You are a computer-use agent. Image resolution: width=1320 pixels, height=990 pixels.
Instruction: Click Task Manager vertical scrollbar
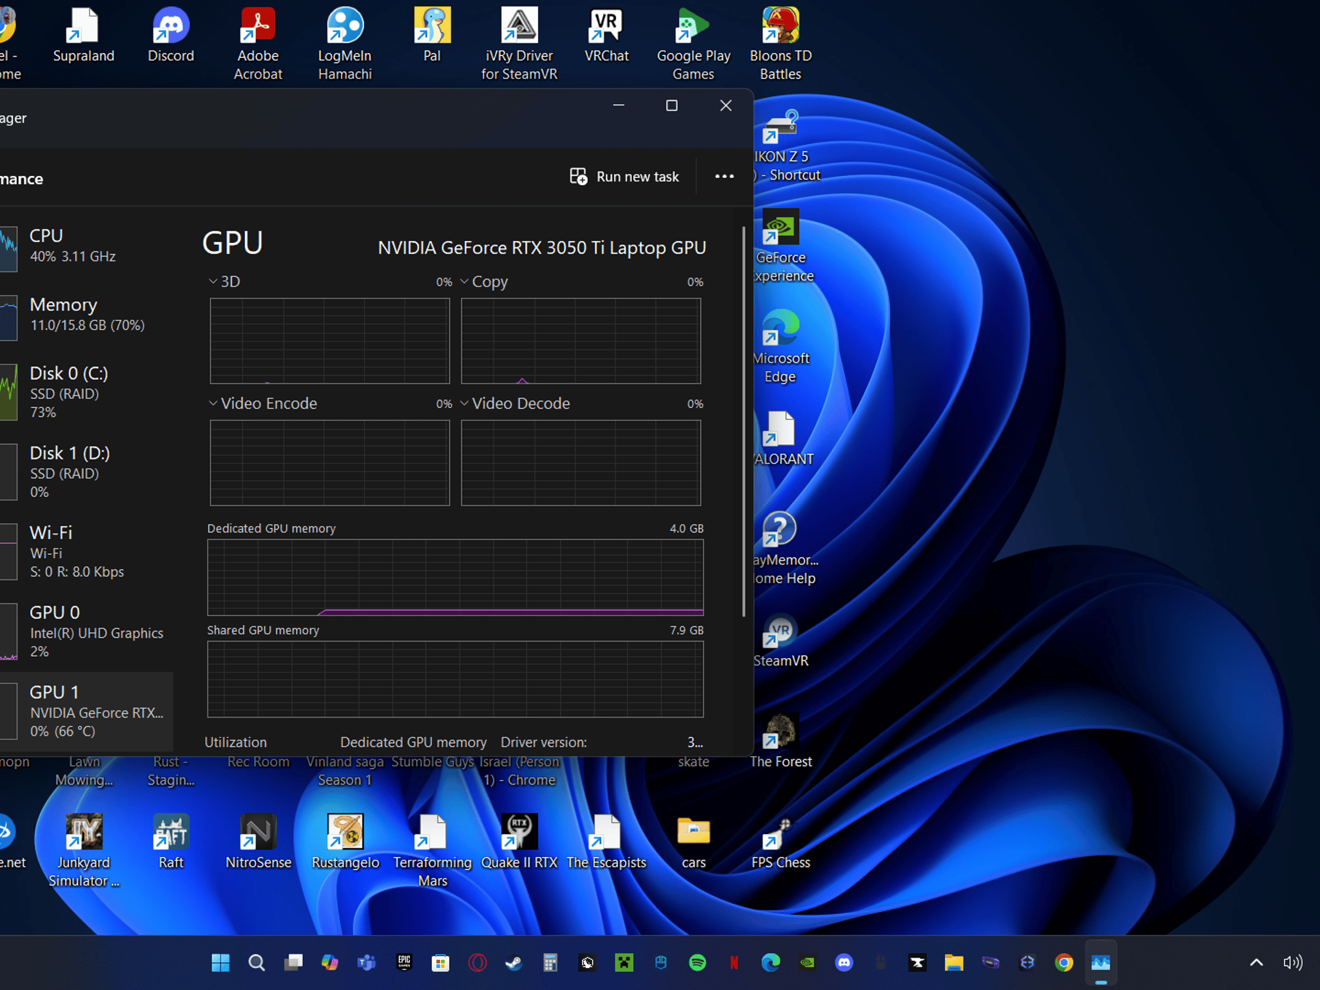click(744, 422)
